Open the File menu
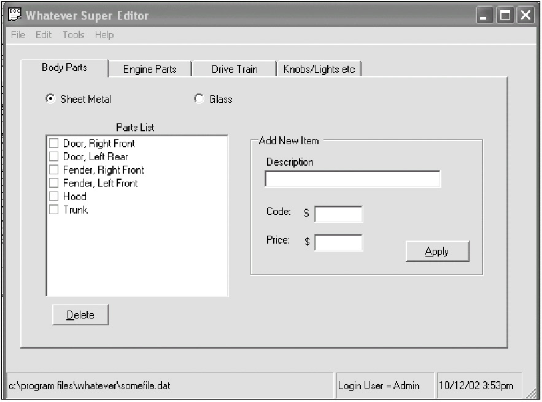This screenshot has width=542, height=402. 18,35
